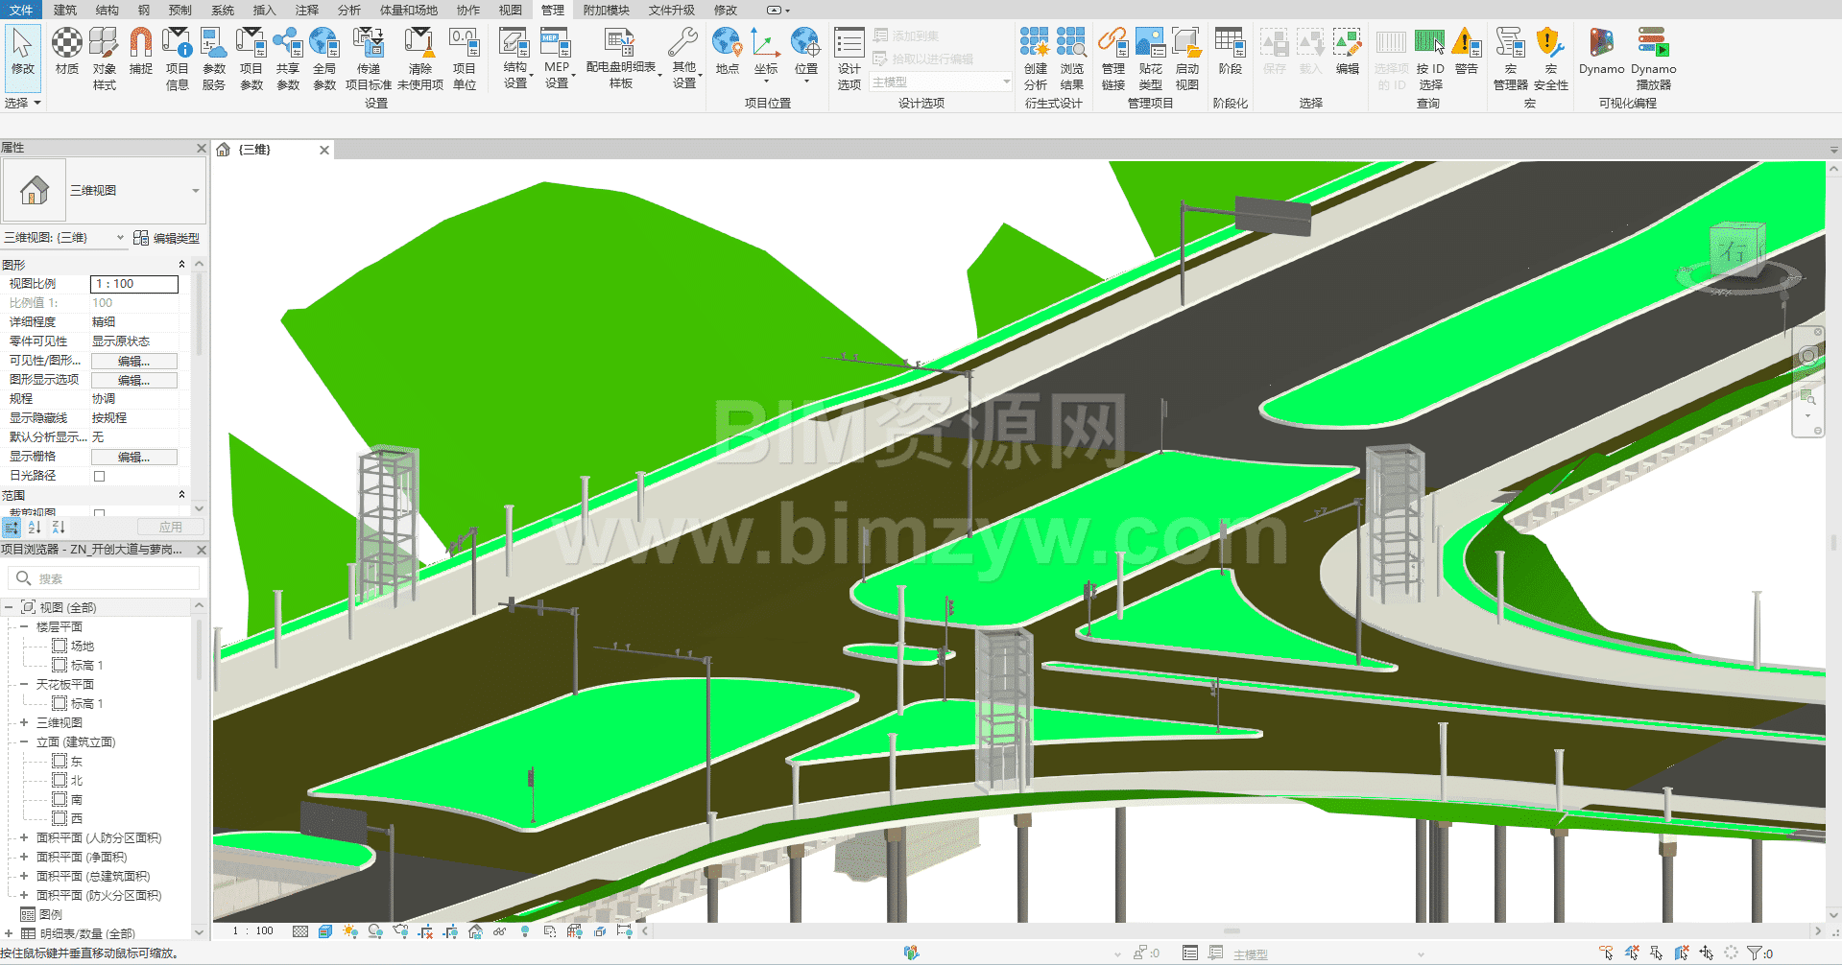This screenshot has height=965, width=1842.
Task: Open the Macro Manager (宏管理器)
Action: pyautogui.click(x=1510, y=58)
